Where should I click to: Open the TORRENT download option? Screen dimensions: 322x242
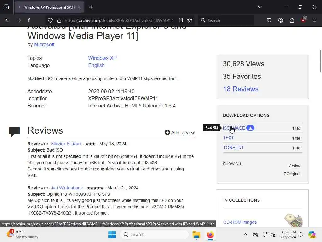234,147
